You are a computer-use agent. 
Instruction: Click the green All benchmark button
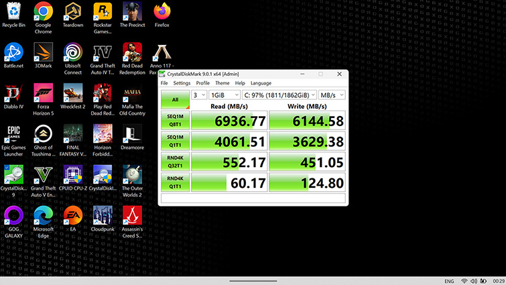[175, 99]
